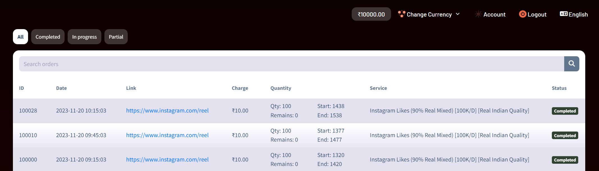Click the Start: 1377 value
This screenshot has width=599, height=171.
331,131
